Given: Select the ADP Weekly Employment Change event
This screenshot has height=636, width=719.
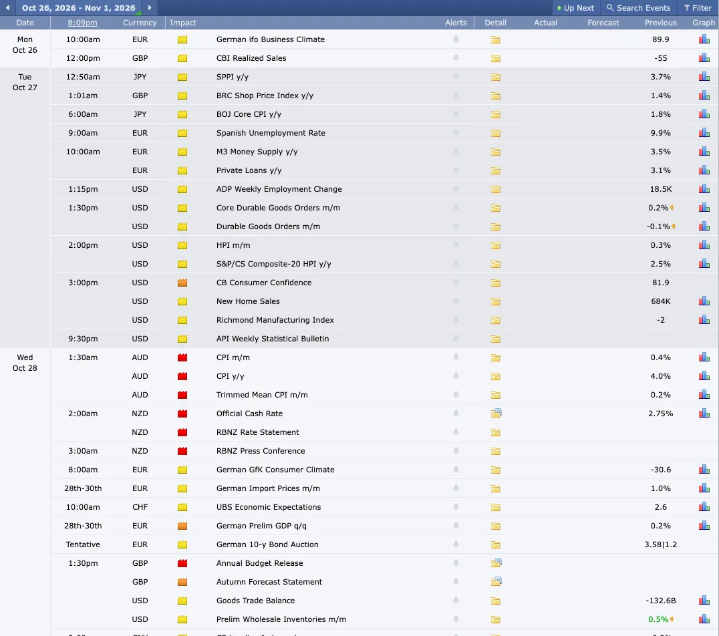Looking at the screenshot, I should (x=279, y=189).
